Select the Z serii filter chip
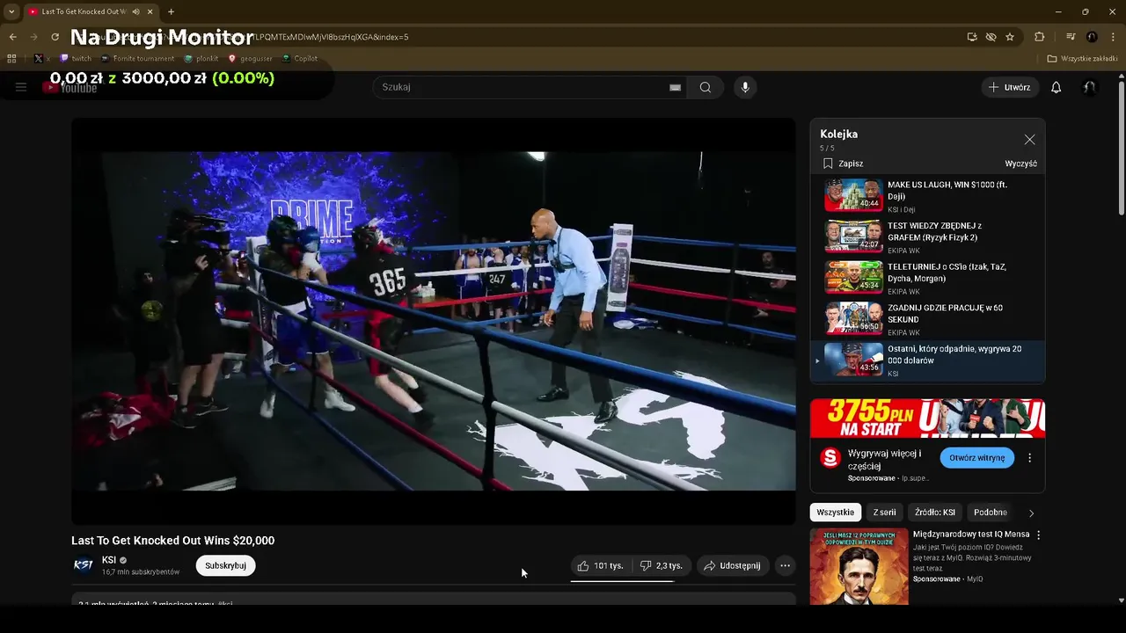The image size is (1126, 633). click(884, 512)
